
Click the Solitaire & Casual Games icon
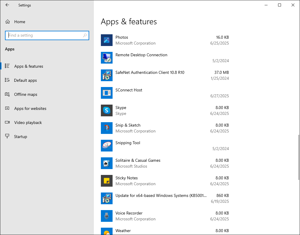(106, 163)
